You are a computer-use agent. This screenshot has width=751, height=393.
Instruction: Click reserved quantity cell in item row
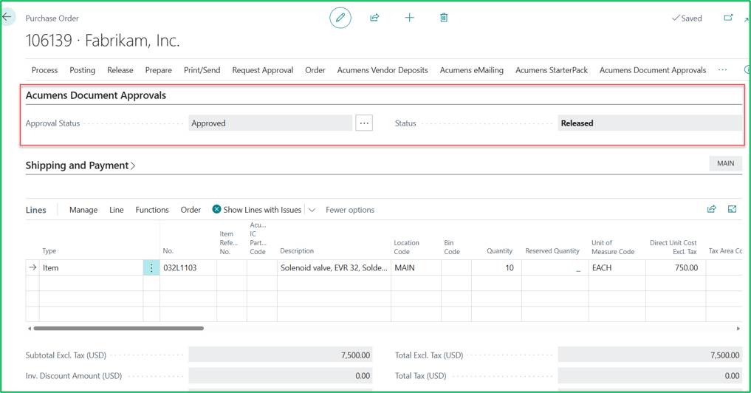(x=555, y=267)
